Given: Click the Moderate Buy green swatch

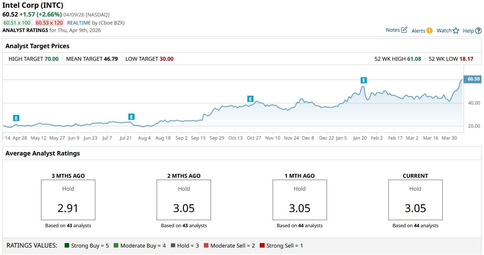Looking at the screenshot, I should point(116,246).
